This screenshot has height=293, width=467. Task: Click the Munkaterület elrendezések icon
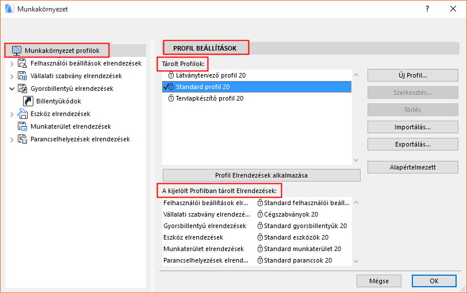23,126
